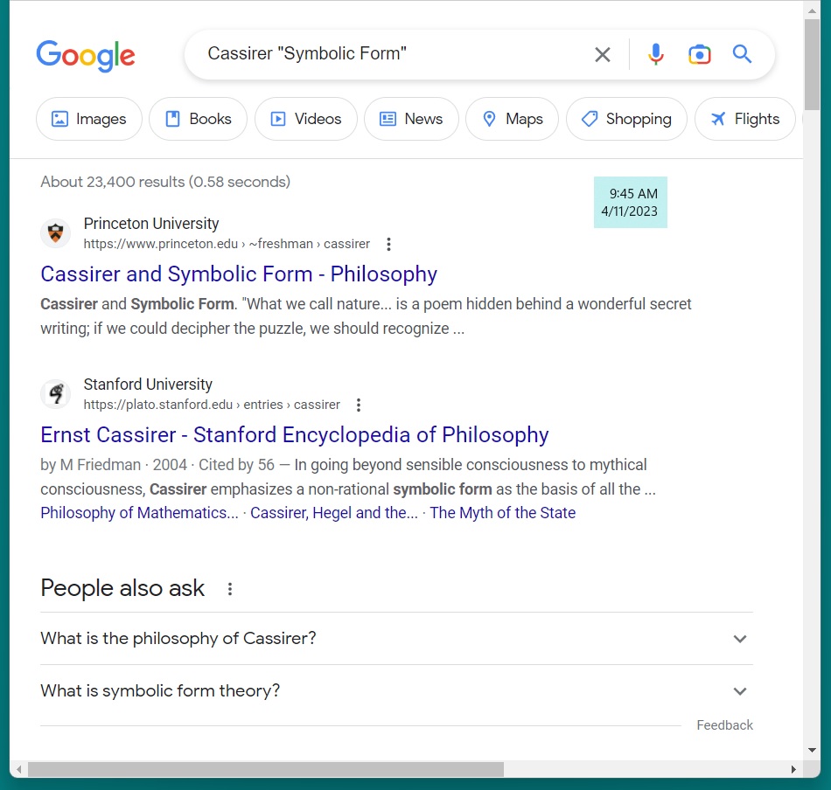
Task: Open the Shopping results filter
Action: 626,119
